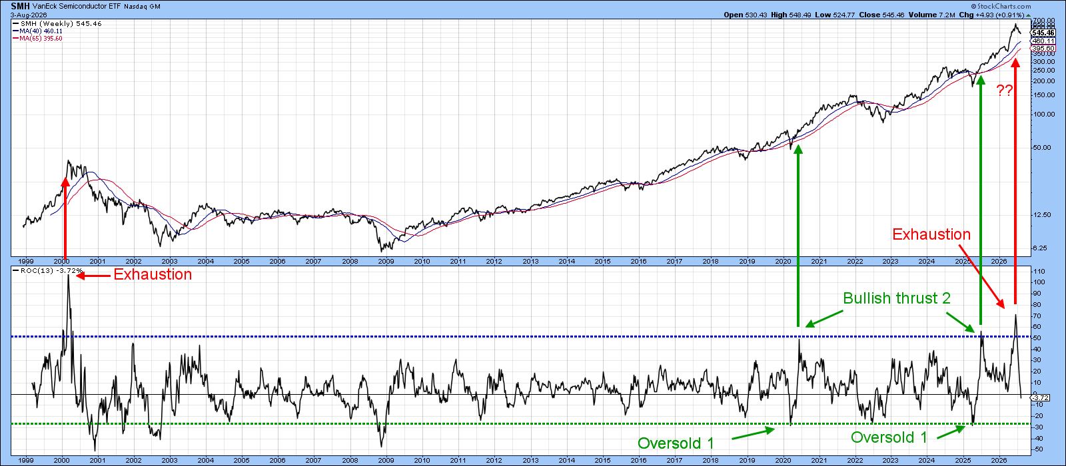Click the 460.11 blue MA tag on right axis
The width and height of the screenshot is (1066, 466).
(x=1043, y=41)
